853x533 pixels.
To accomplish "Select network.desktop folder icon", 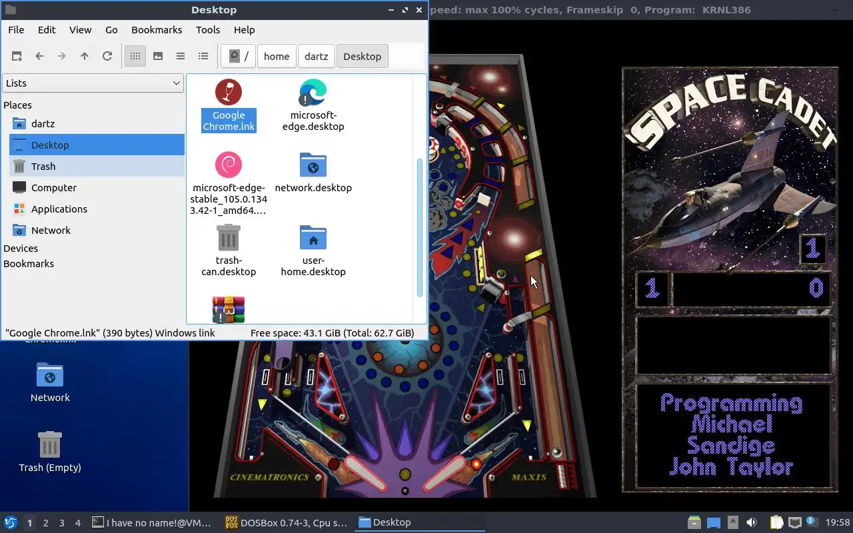I will 313,165.
